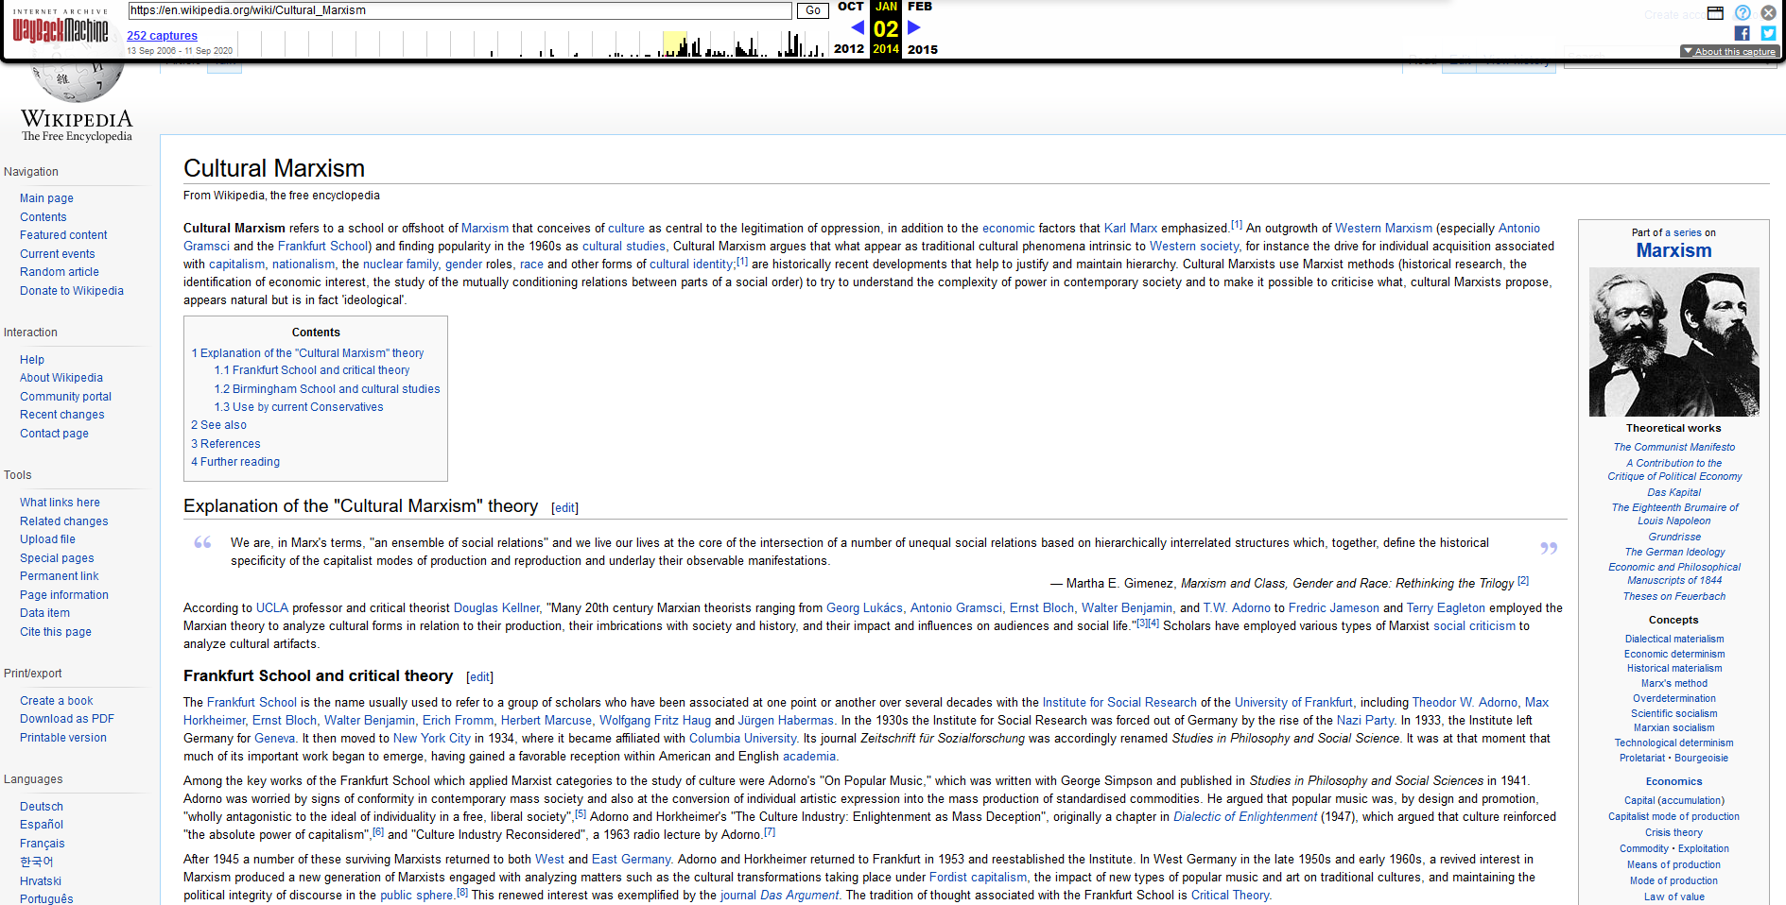Open Dialectical materialism link
The width and height of the screenshot is (1786, 905).
click(1673, 639)
